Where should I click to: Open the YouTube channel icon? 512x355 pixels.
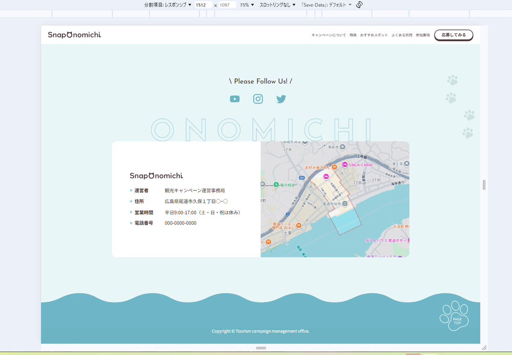(235, 98)
